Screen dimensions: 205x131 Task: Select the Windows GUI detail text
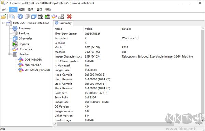[x=131, y=38]
